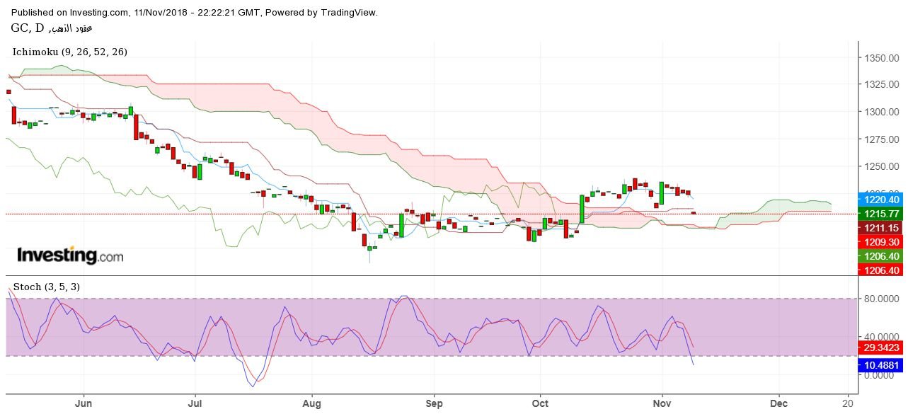This screenshot has width=908, height=414.
Task: Click the Dec label on time axis
Action: (x=778, y=403)
